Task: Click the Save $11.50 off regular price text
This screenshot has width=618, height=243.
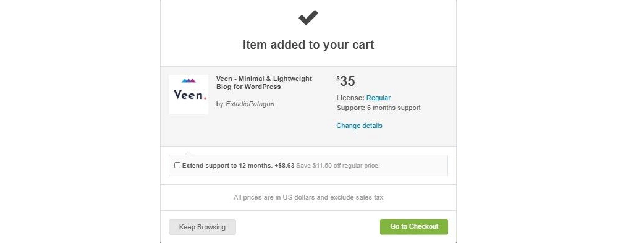Action: click(x=338, y=166)
